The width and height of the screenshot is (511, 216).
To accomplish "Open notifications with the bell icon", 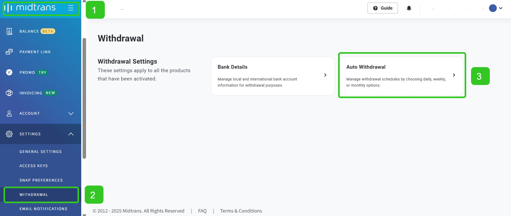I will point(409,8).
